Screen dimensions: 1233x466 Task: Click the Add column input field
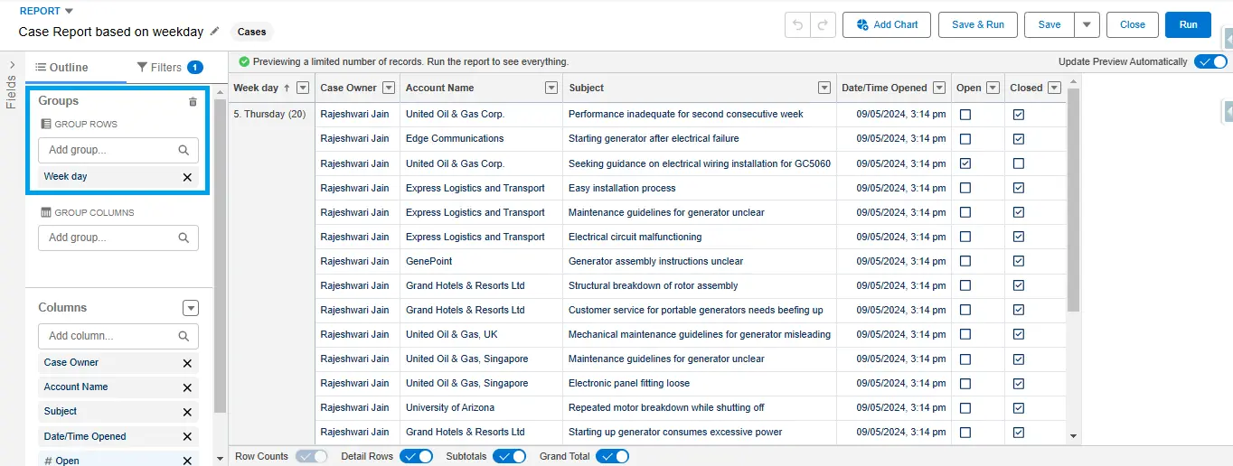118,336
